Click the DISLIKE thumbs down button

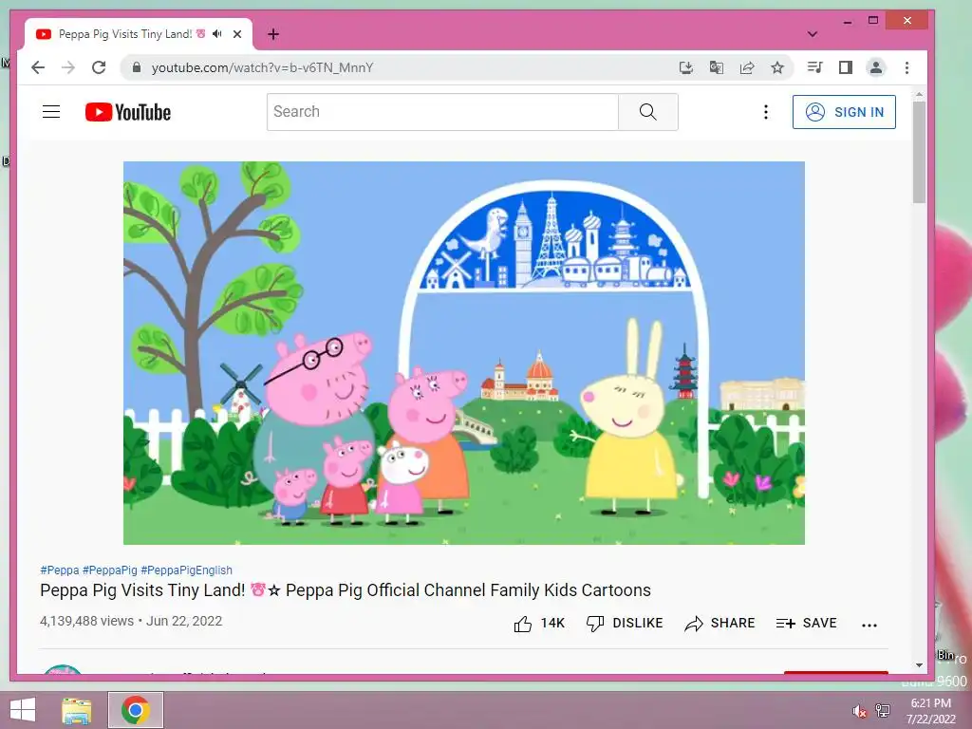[x=625, y=623]
